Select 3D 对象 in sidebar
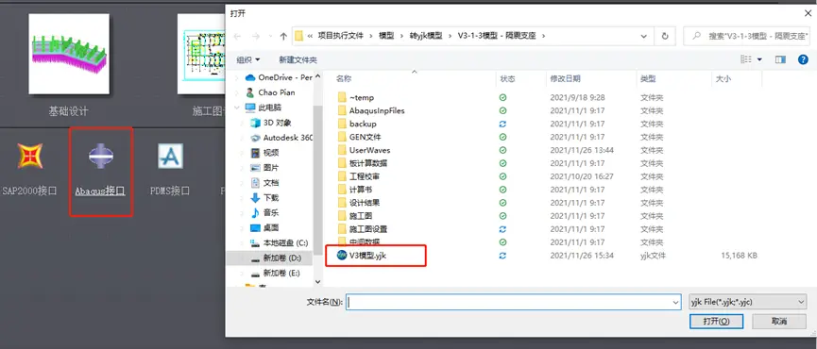 pyautogui.click(x=271, y=123)
